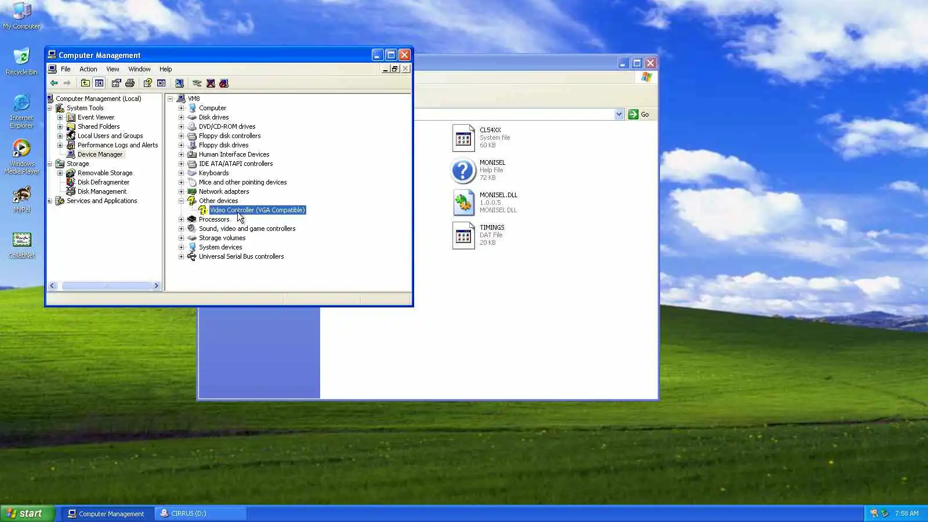Click the pane layout icon right of Help
Image resolution: width=928 pixels, height=522 pixels.
point(161,84)
